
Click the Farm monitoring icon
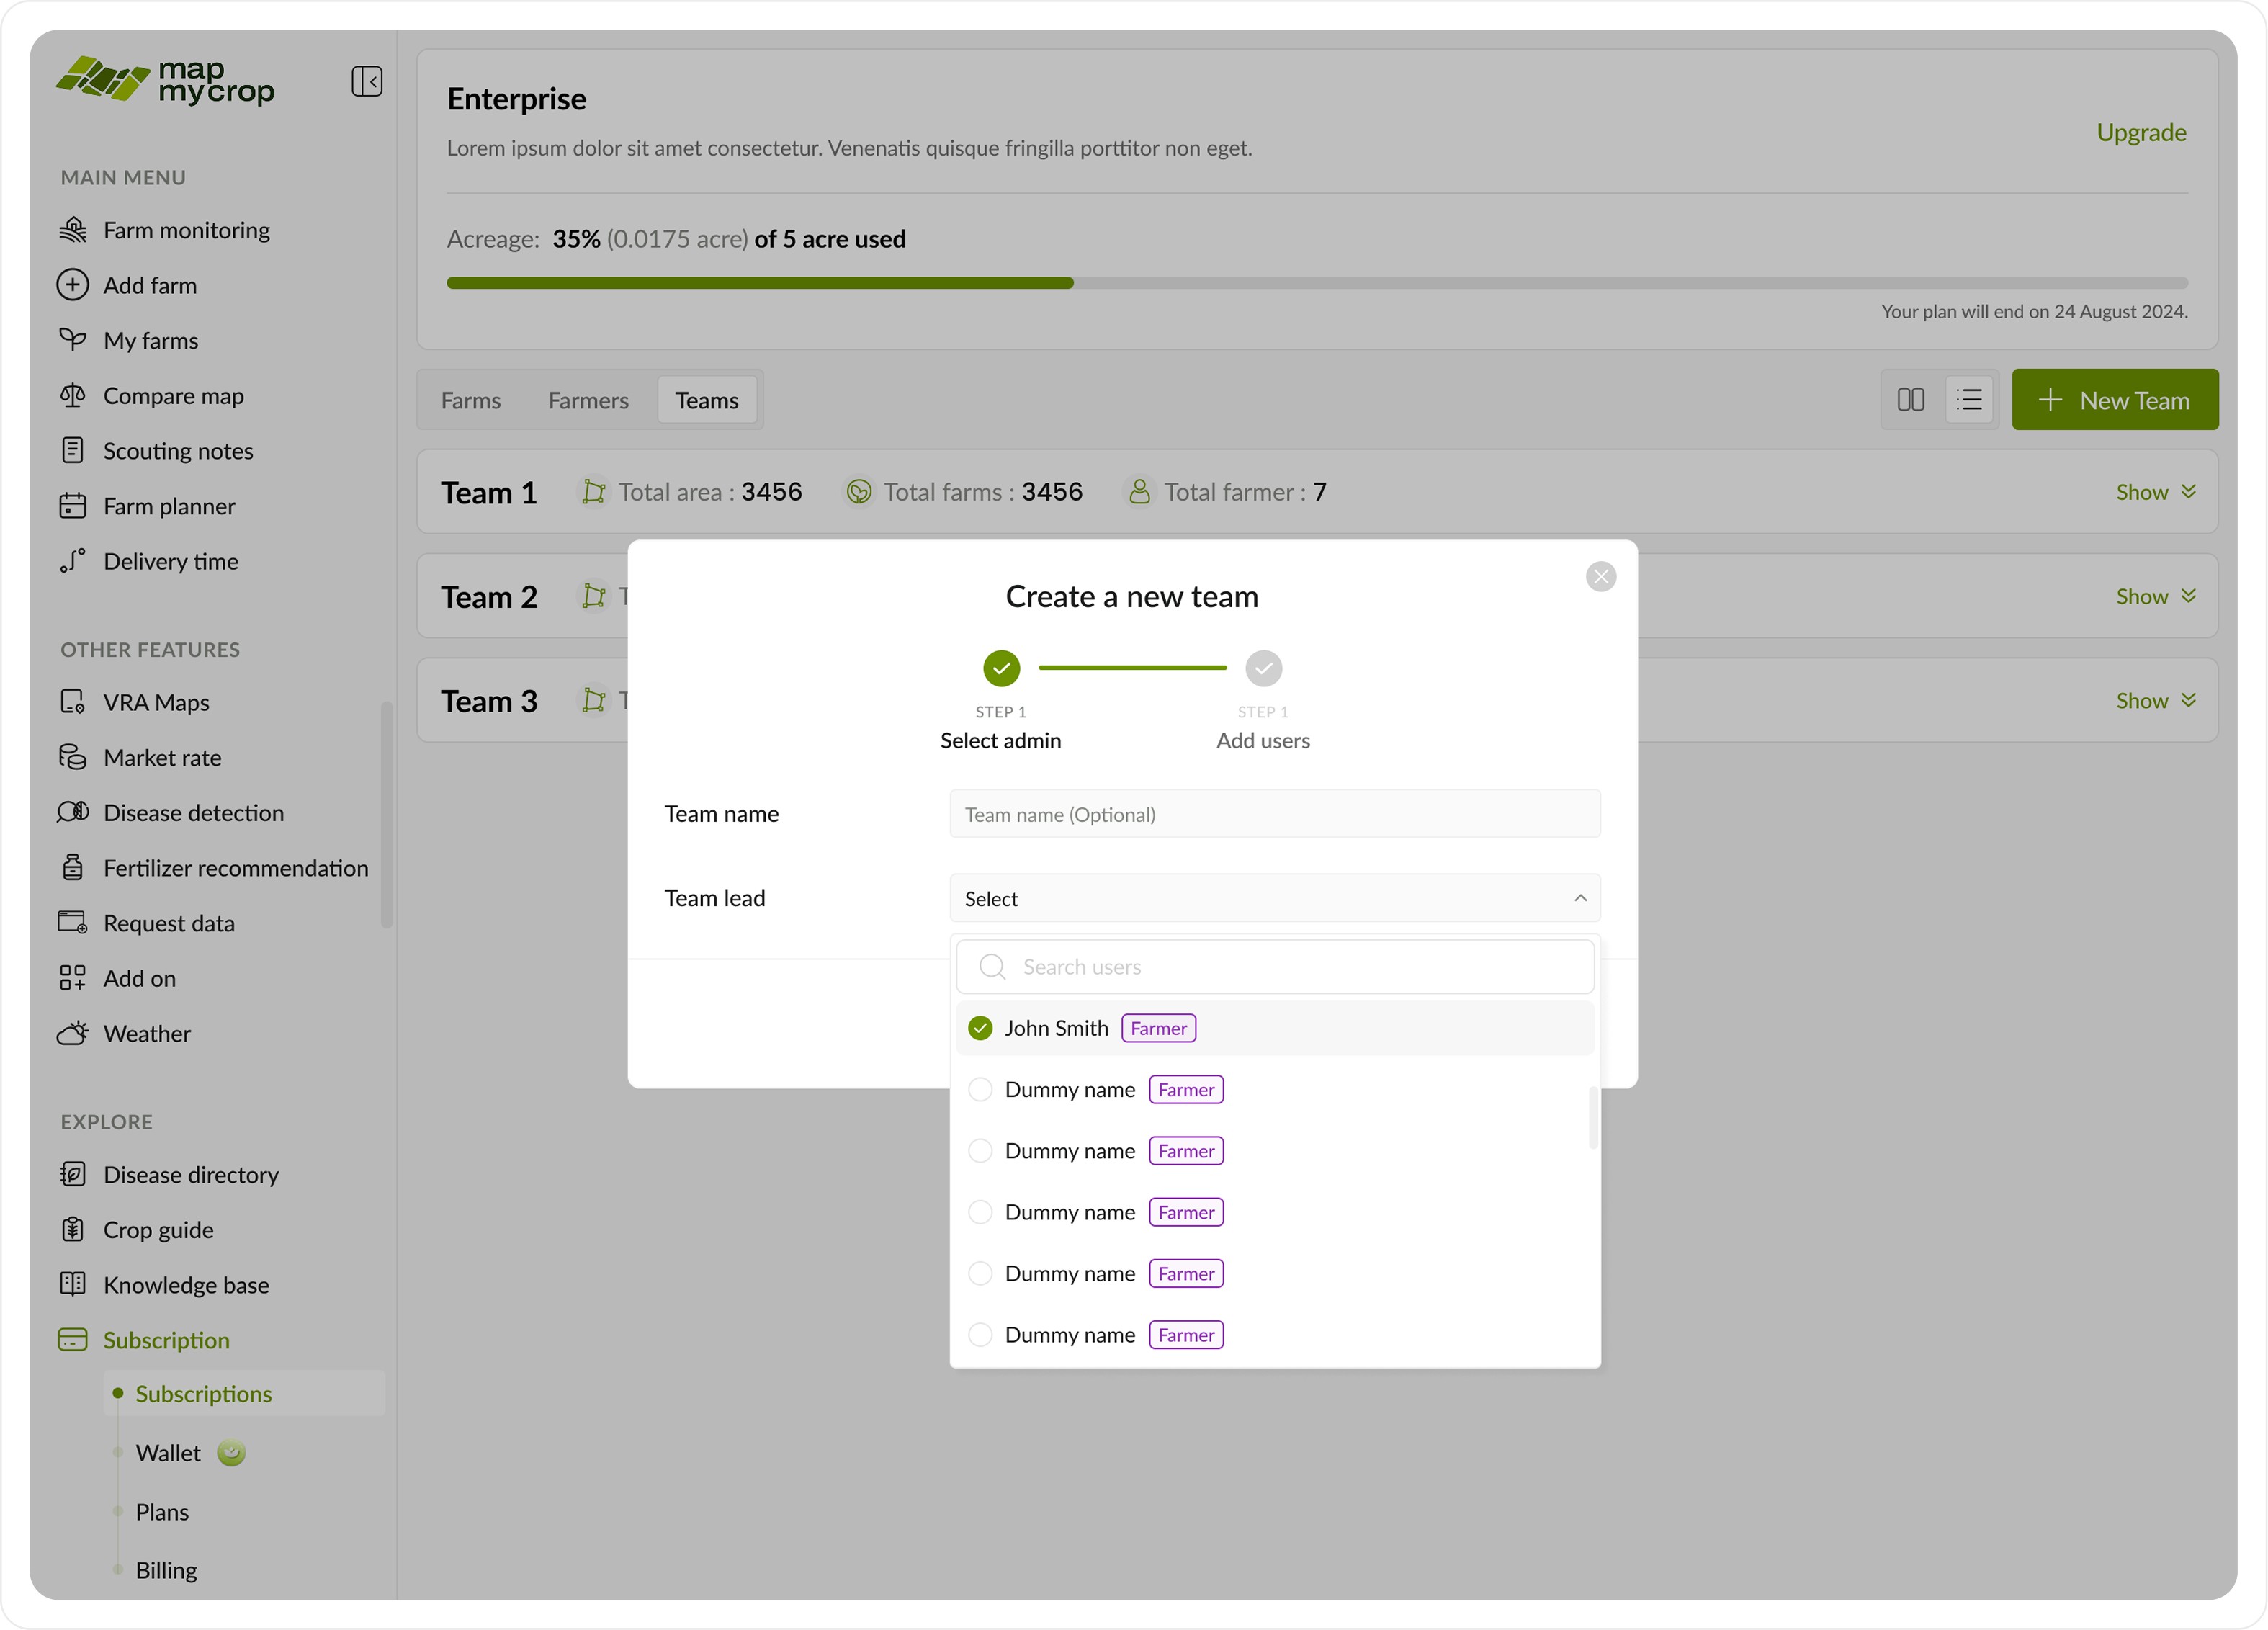point(72,230)
